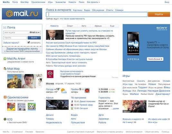The width and height of the screenshot is (172, 134).
Task: Open the third green Одноклассники game thumbnail
Action: tap(32, 107)
